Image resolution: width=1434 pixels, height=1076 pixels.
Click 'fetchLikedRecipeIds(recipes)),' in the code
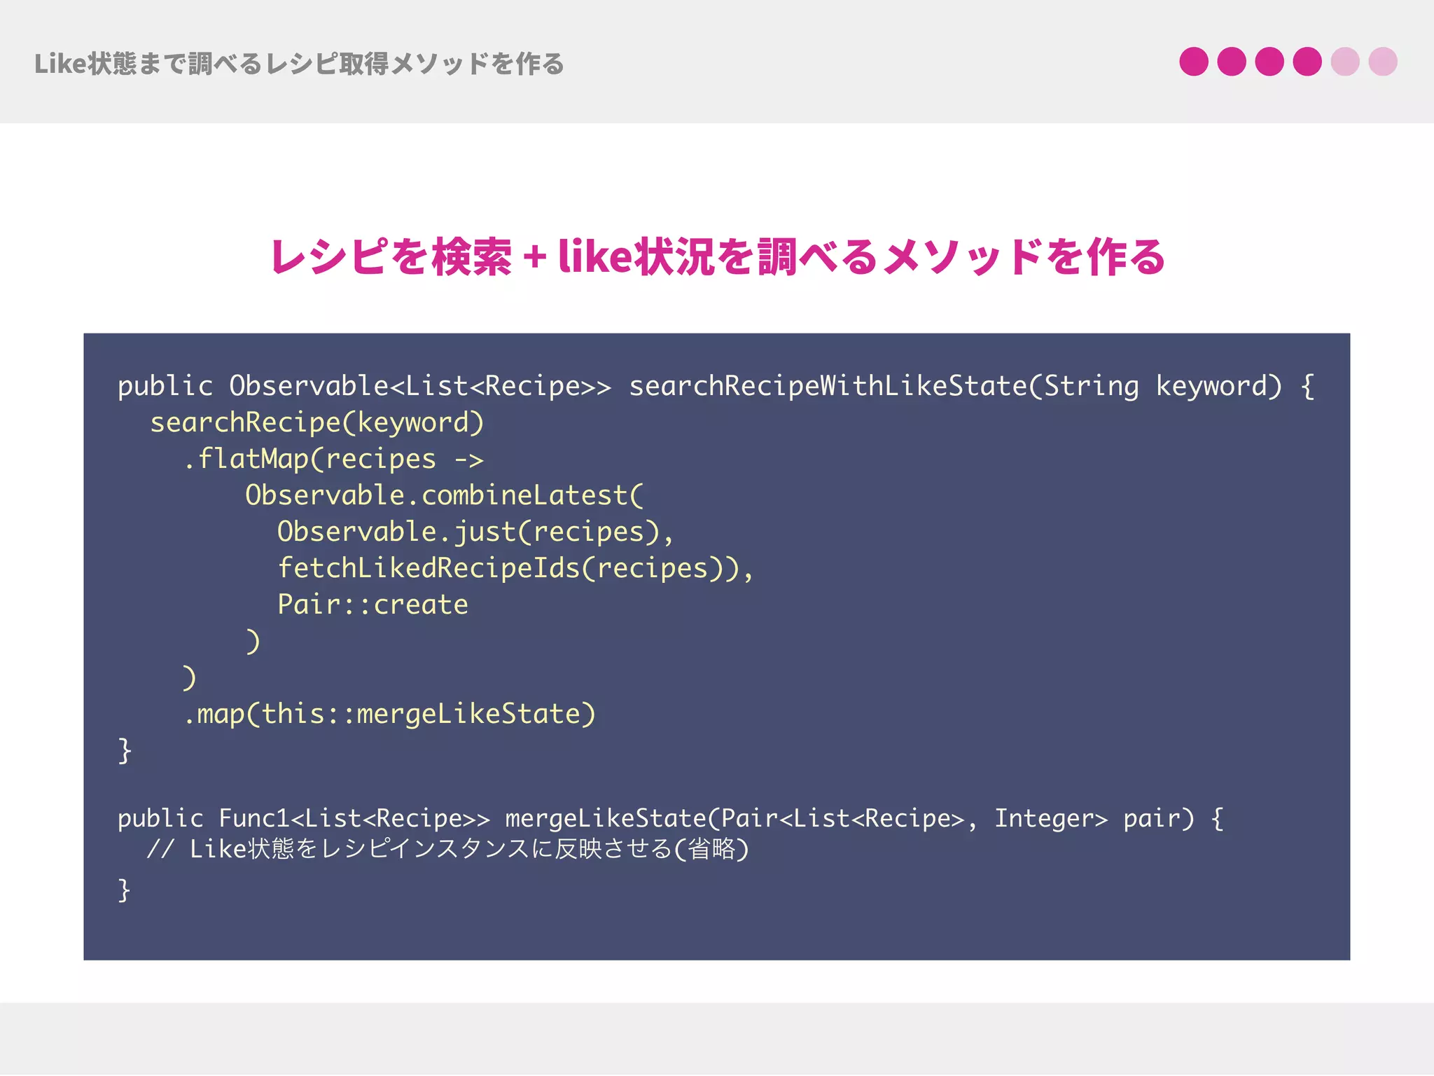point(516,569)
